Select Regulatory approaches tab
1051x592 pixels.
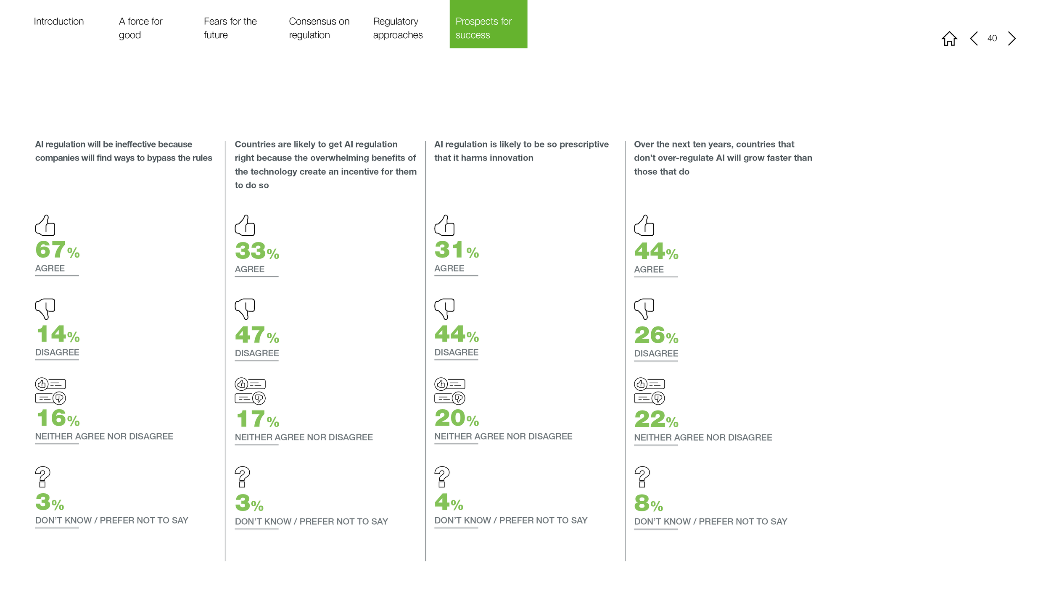(398, 28)
